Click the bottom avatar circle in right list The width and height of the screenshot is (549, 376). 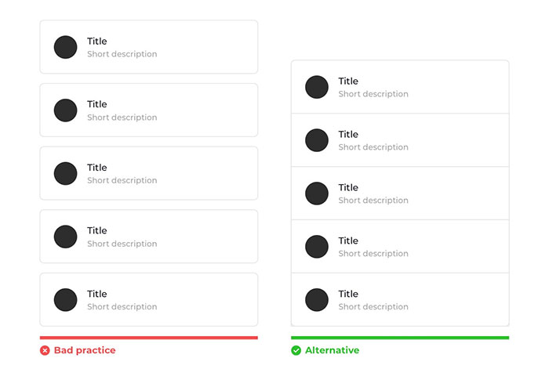(317, 300)
